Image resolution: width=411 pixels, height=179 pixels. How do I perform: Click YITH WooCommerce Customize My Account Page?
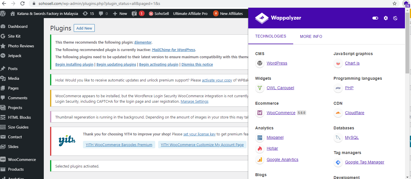click(x=202, y=145)
